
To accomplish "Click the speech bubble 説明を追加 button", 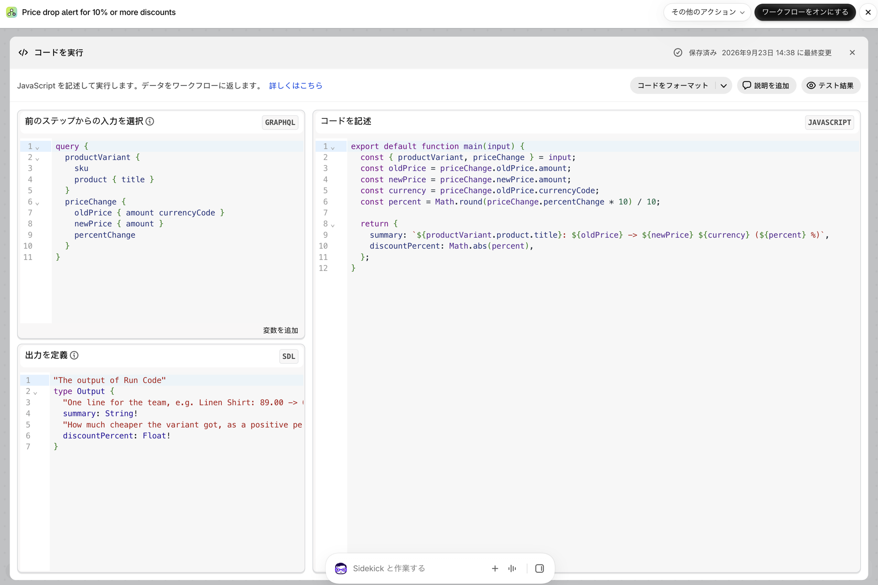I will [x=766, y=85].
